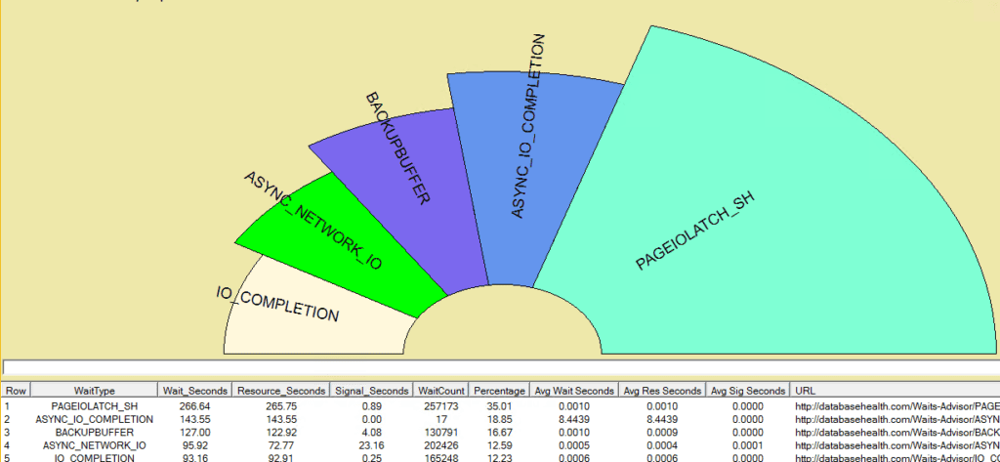The image size is (1000, 462).
Task: Open the Waits-Advisor URL in the BACKUPBUFFER row
Action: click(x=896, y=432)
